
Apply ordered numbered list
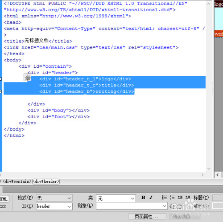tap(172, 197)
